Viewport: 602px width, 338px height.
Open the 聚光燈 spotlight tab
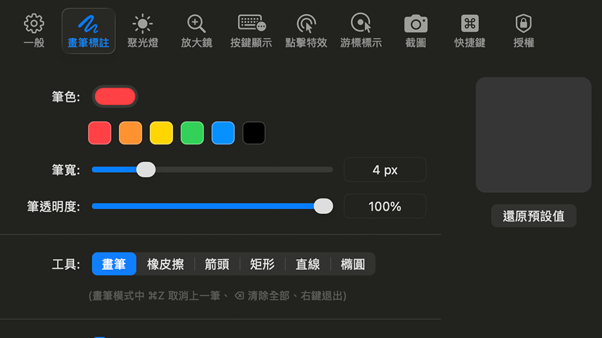click(143, 31)
